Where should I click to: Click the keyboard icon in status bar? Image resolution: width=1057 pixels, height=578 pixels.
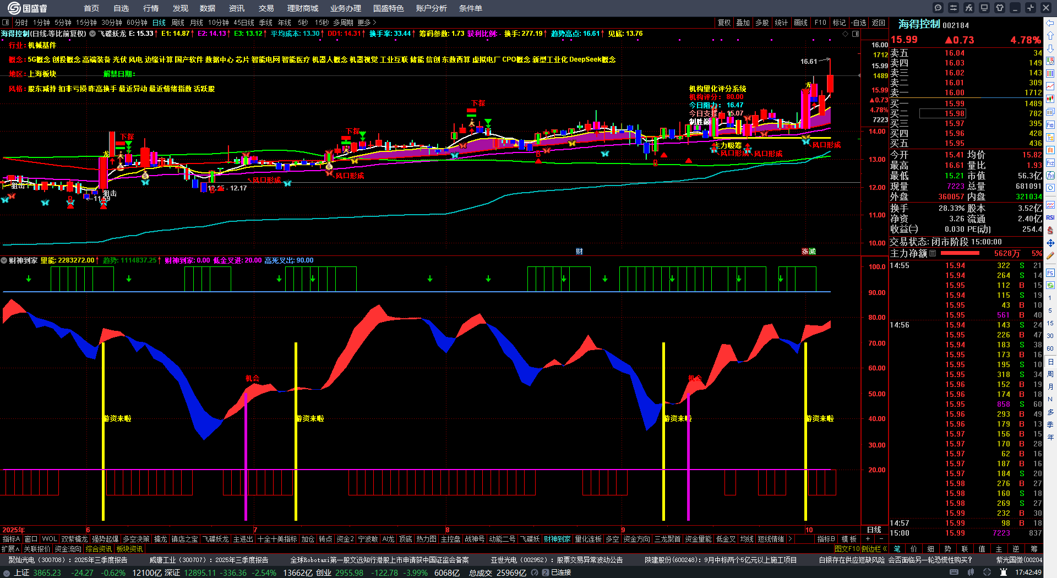coord(954,572)
